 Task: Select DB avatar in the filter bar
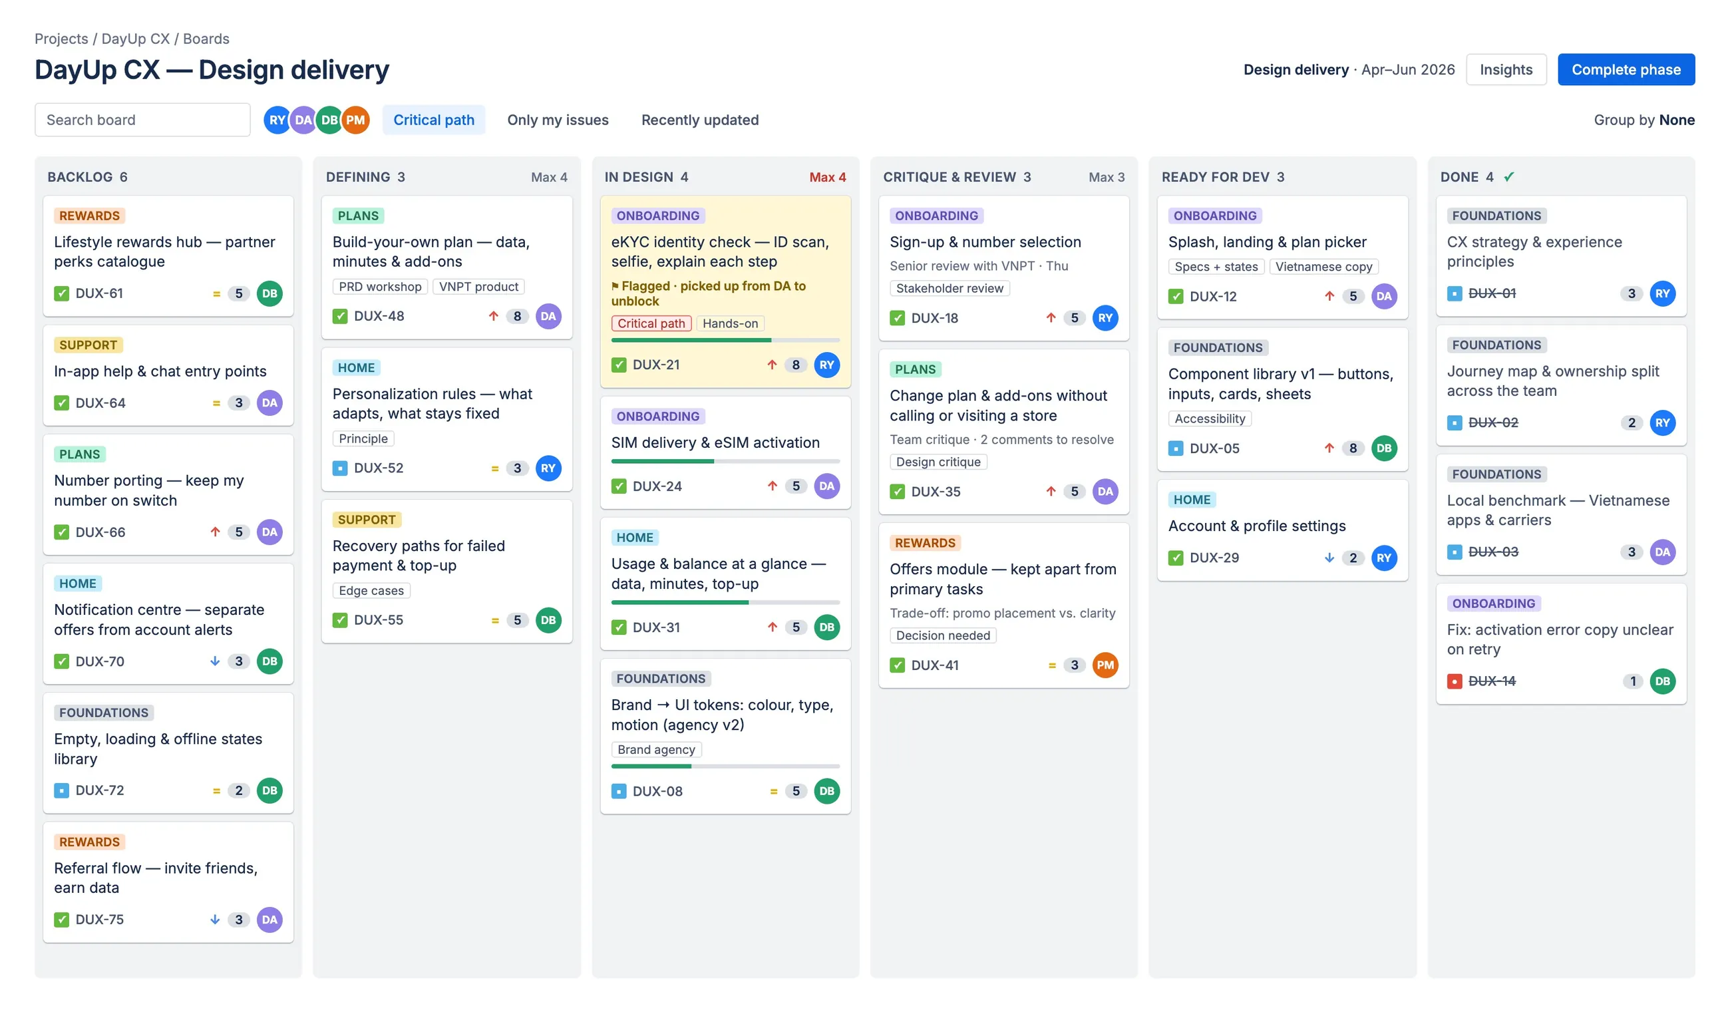(x=329, y=120)
